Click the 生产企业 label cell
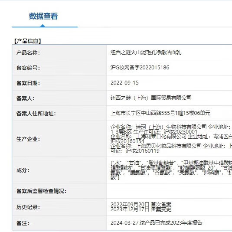The image size is (232, 232). [x=59, y=139]
